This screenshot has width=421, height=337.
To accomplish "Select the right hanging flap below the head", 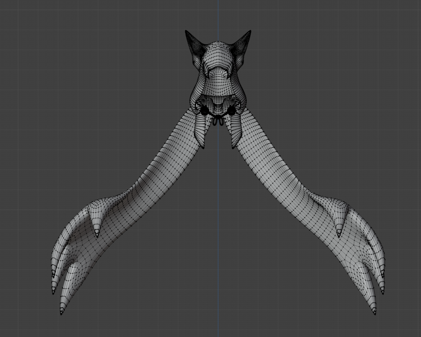I will (236, 131).
